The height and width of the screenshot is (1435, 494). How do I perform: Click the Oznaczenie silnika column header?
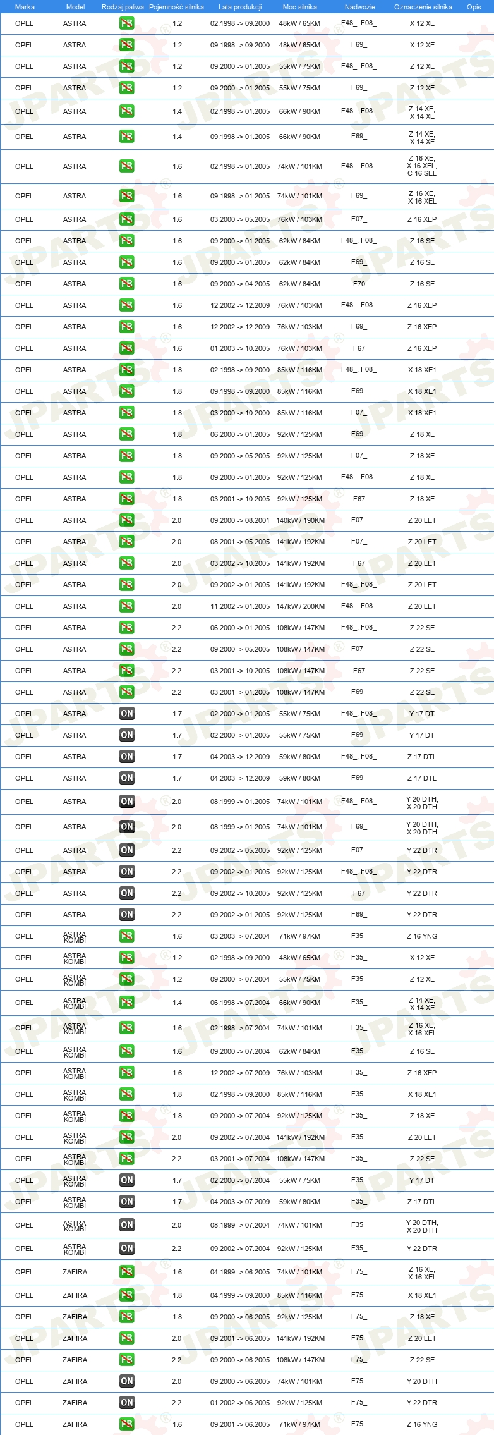pos(423,7)
